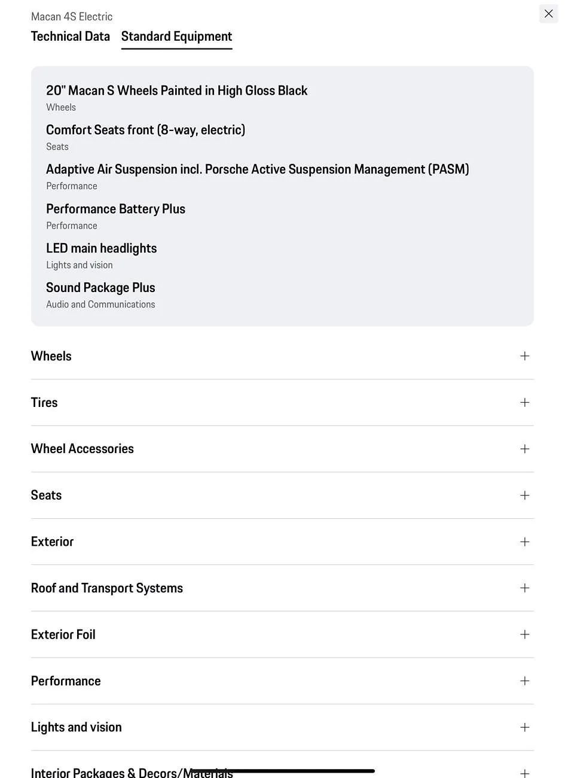Screen dimensions: 565x778
Task: Click the Tires section label
Action: click(44, 402)
